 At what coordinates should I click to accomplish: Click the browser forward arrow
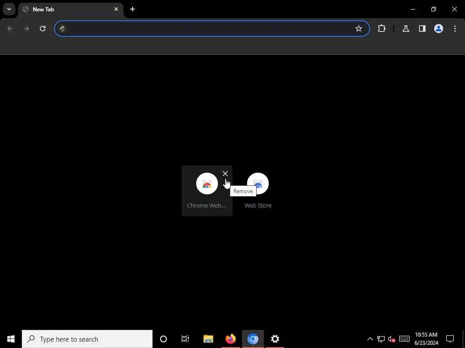[x=26, y=29]
